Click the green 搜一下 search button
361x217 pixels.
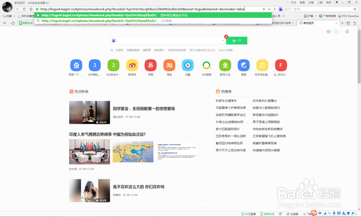[x=237, y=41]
